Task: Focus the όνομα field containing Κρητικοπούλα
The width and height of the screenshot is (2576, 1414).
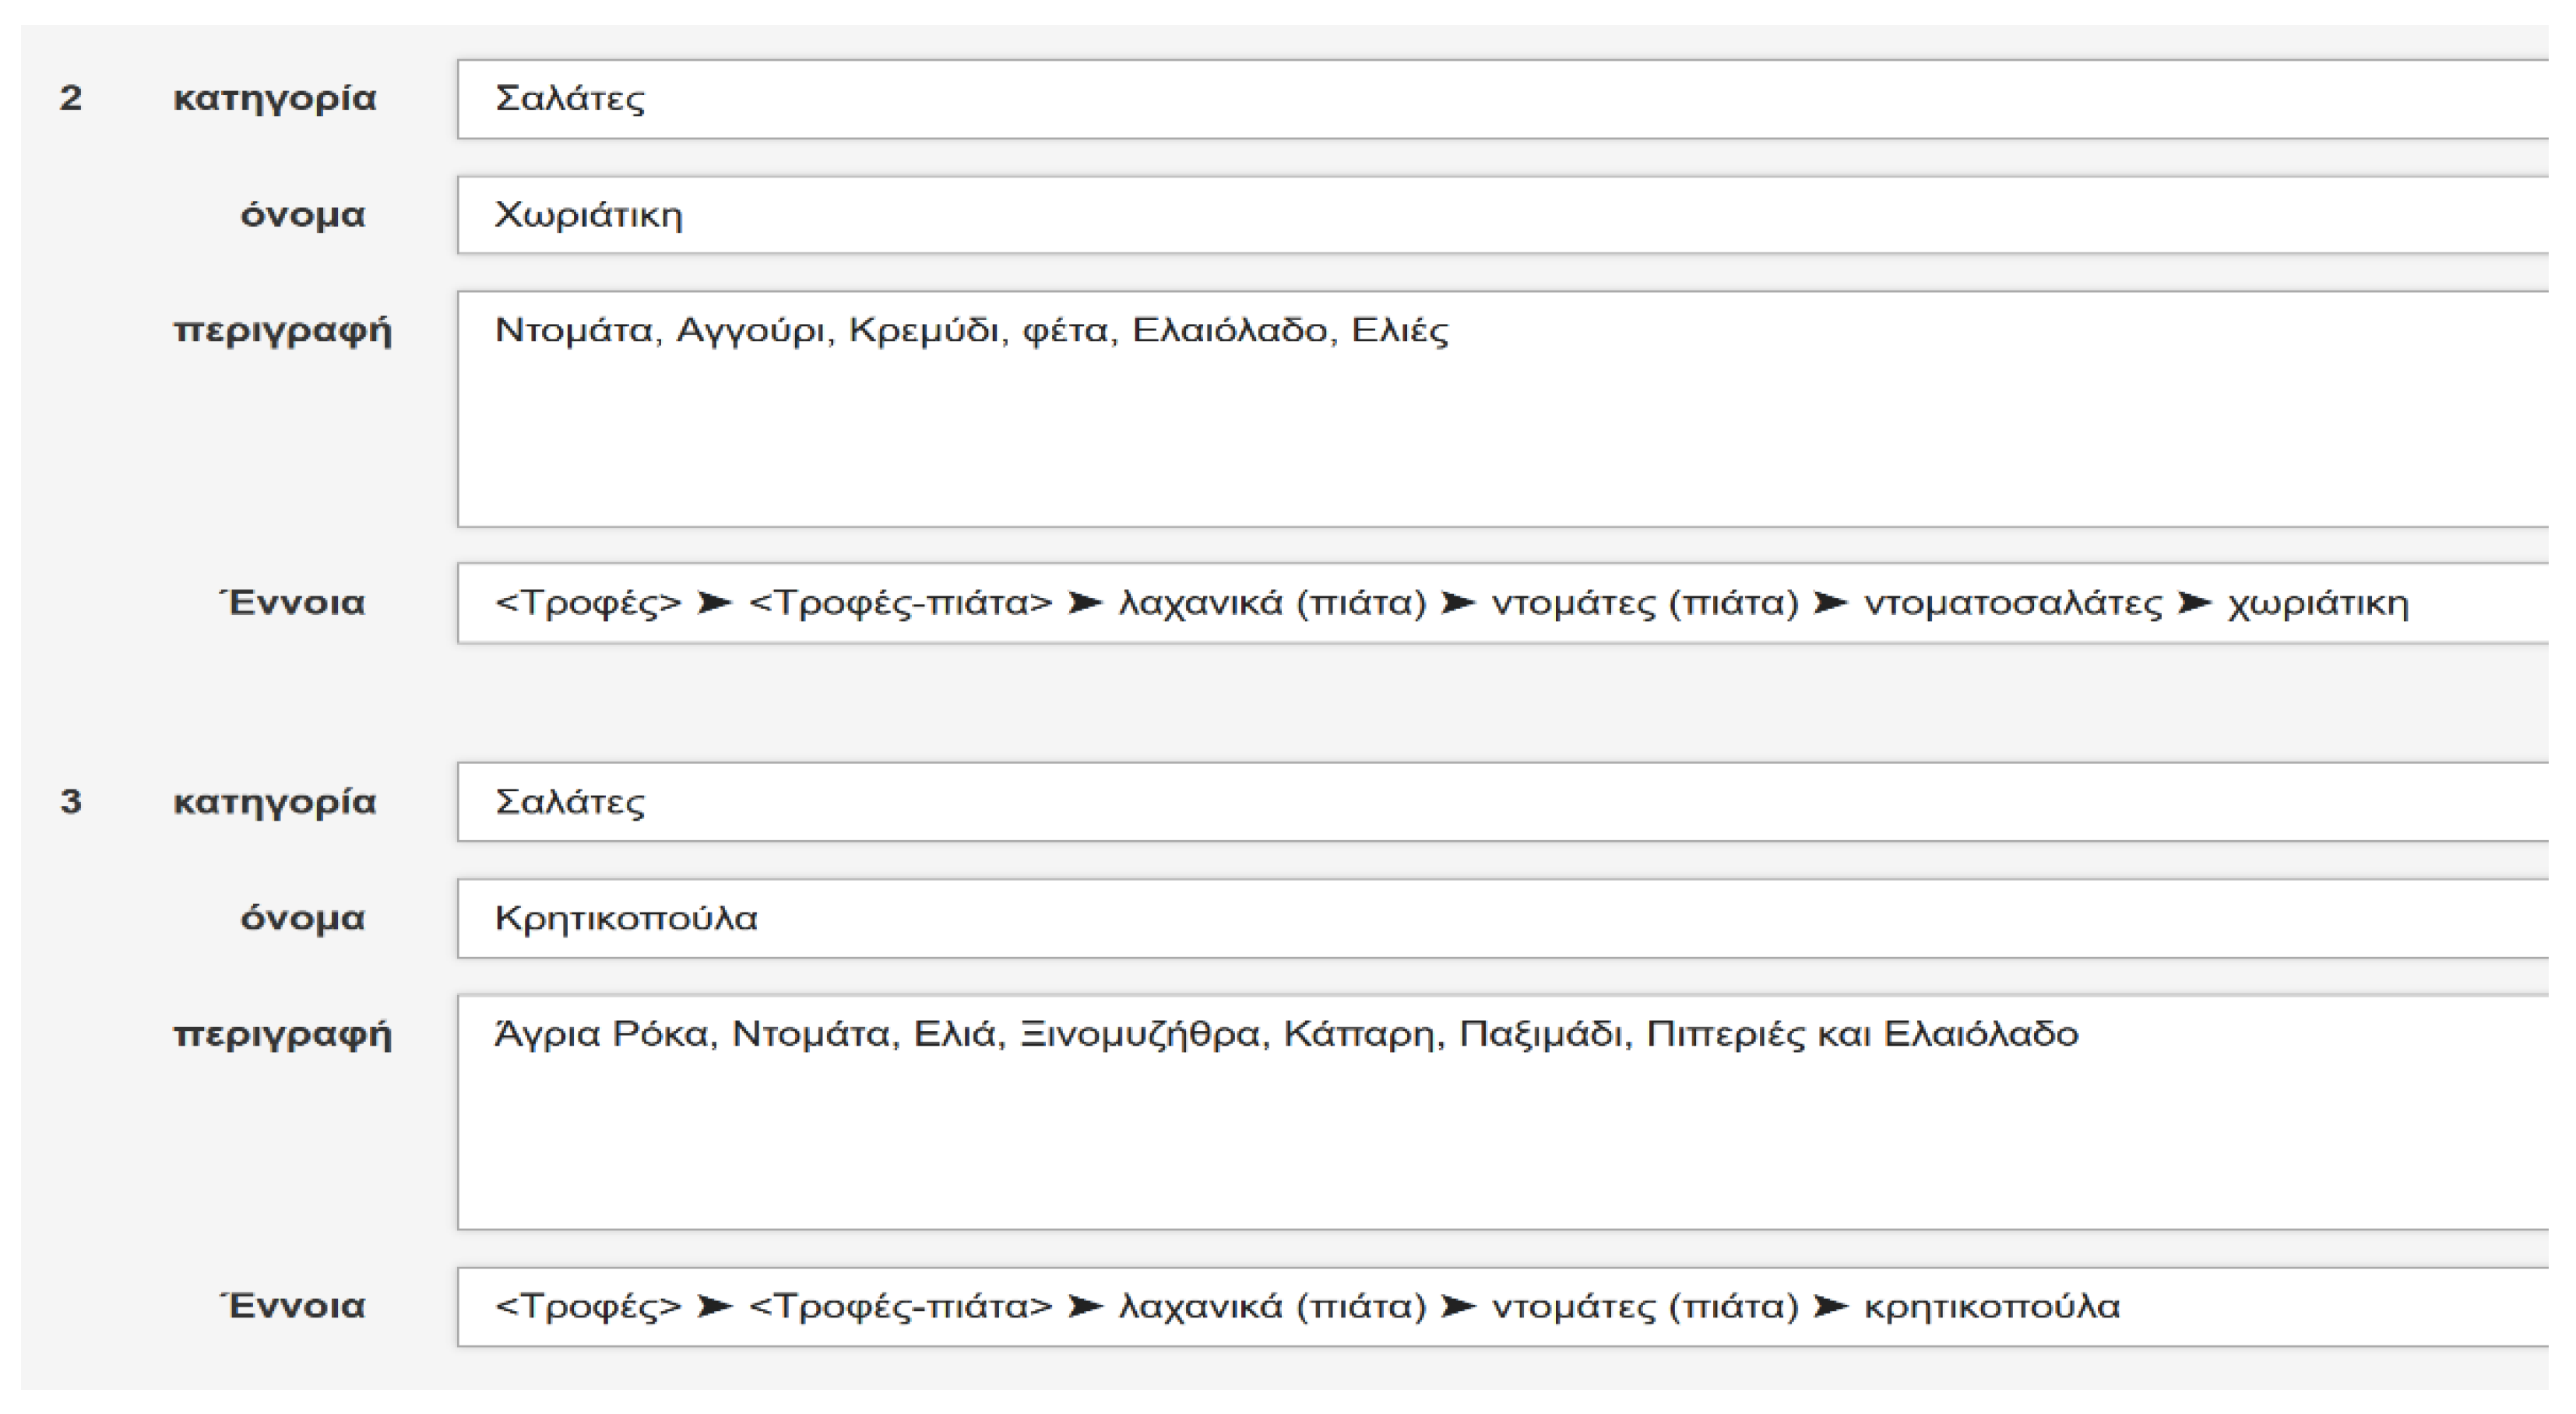Action: 1500,918
